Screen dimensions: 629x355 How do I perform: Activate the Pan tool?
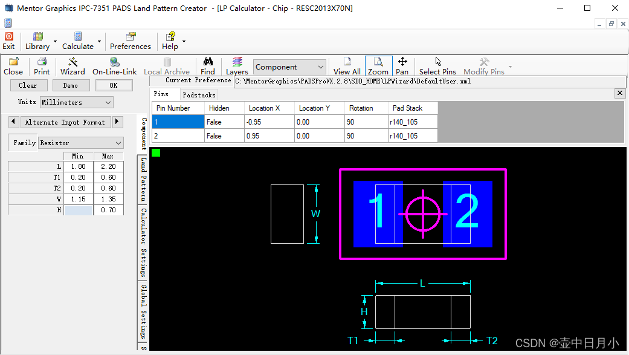click(402, 67)
